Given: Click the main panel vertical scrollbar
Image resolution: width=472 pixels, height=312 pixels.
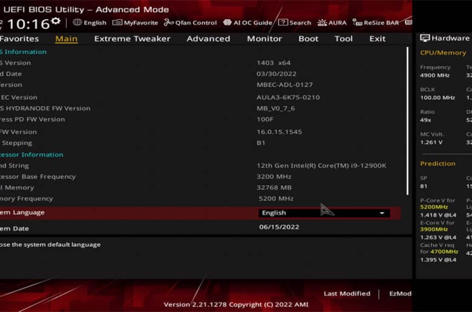Looking at the screenshot, I should point(408,121).
